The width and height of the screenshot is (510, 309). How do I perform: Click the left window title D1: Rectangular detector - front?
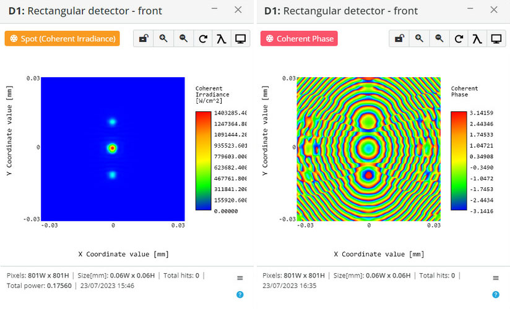85,11
